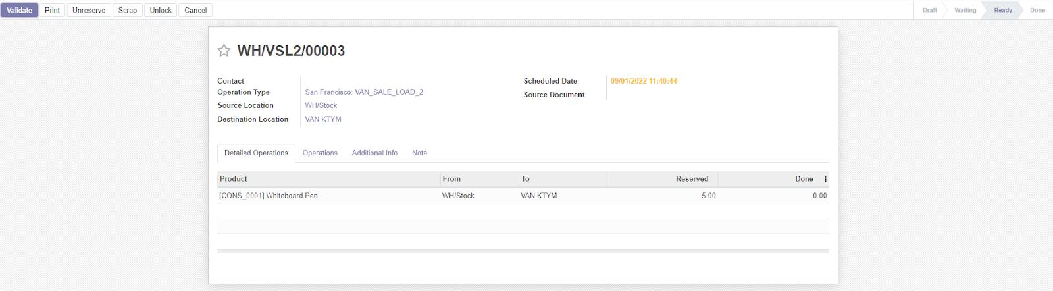The width and height of the screenshot is (1053, 291).
Task: Open column options kebab menu in table
Action: pyautogui.click(x=825, y=179)
